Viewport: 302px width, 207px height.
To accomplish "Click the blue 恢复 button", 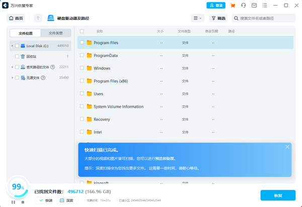I will [278, 195].
